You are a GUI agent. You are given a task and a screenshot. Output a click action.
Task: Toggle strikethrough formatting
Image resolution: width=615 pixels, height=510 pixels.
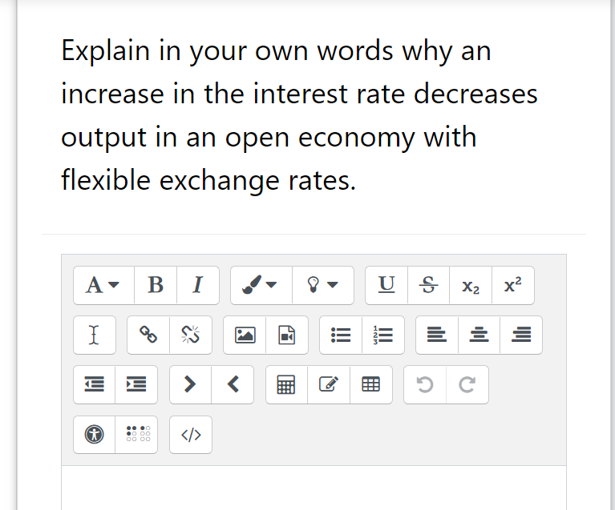tap(428, 285)
